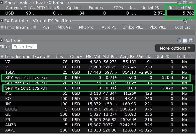
Task: Open left dropdown of Portfolio Fnncl Instrmnt Dscr column
Action: click(2, 56)
